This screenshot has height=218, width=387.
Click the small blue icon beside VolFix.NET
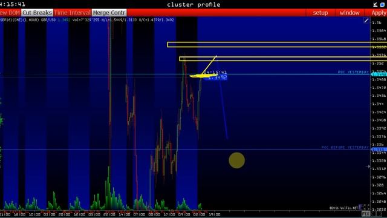(360, 207)
